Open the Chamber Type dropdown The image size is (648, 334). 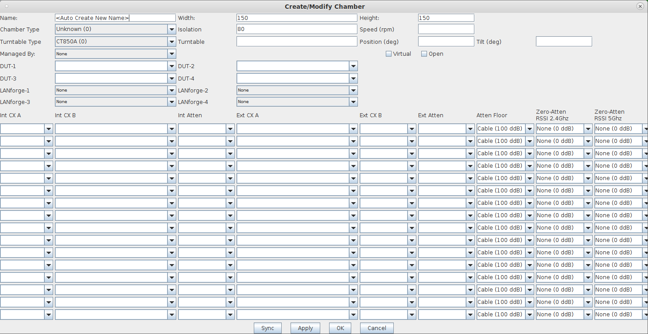click(x=115, y=29)
